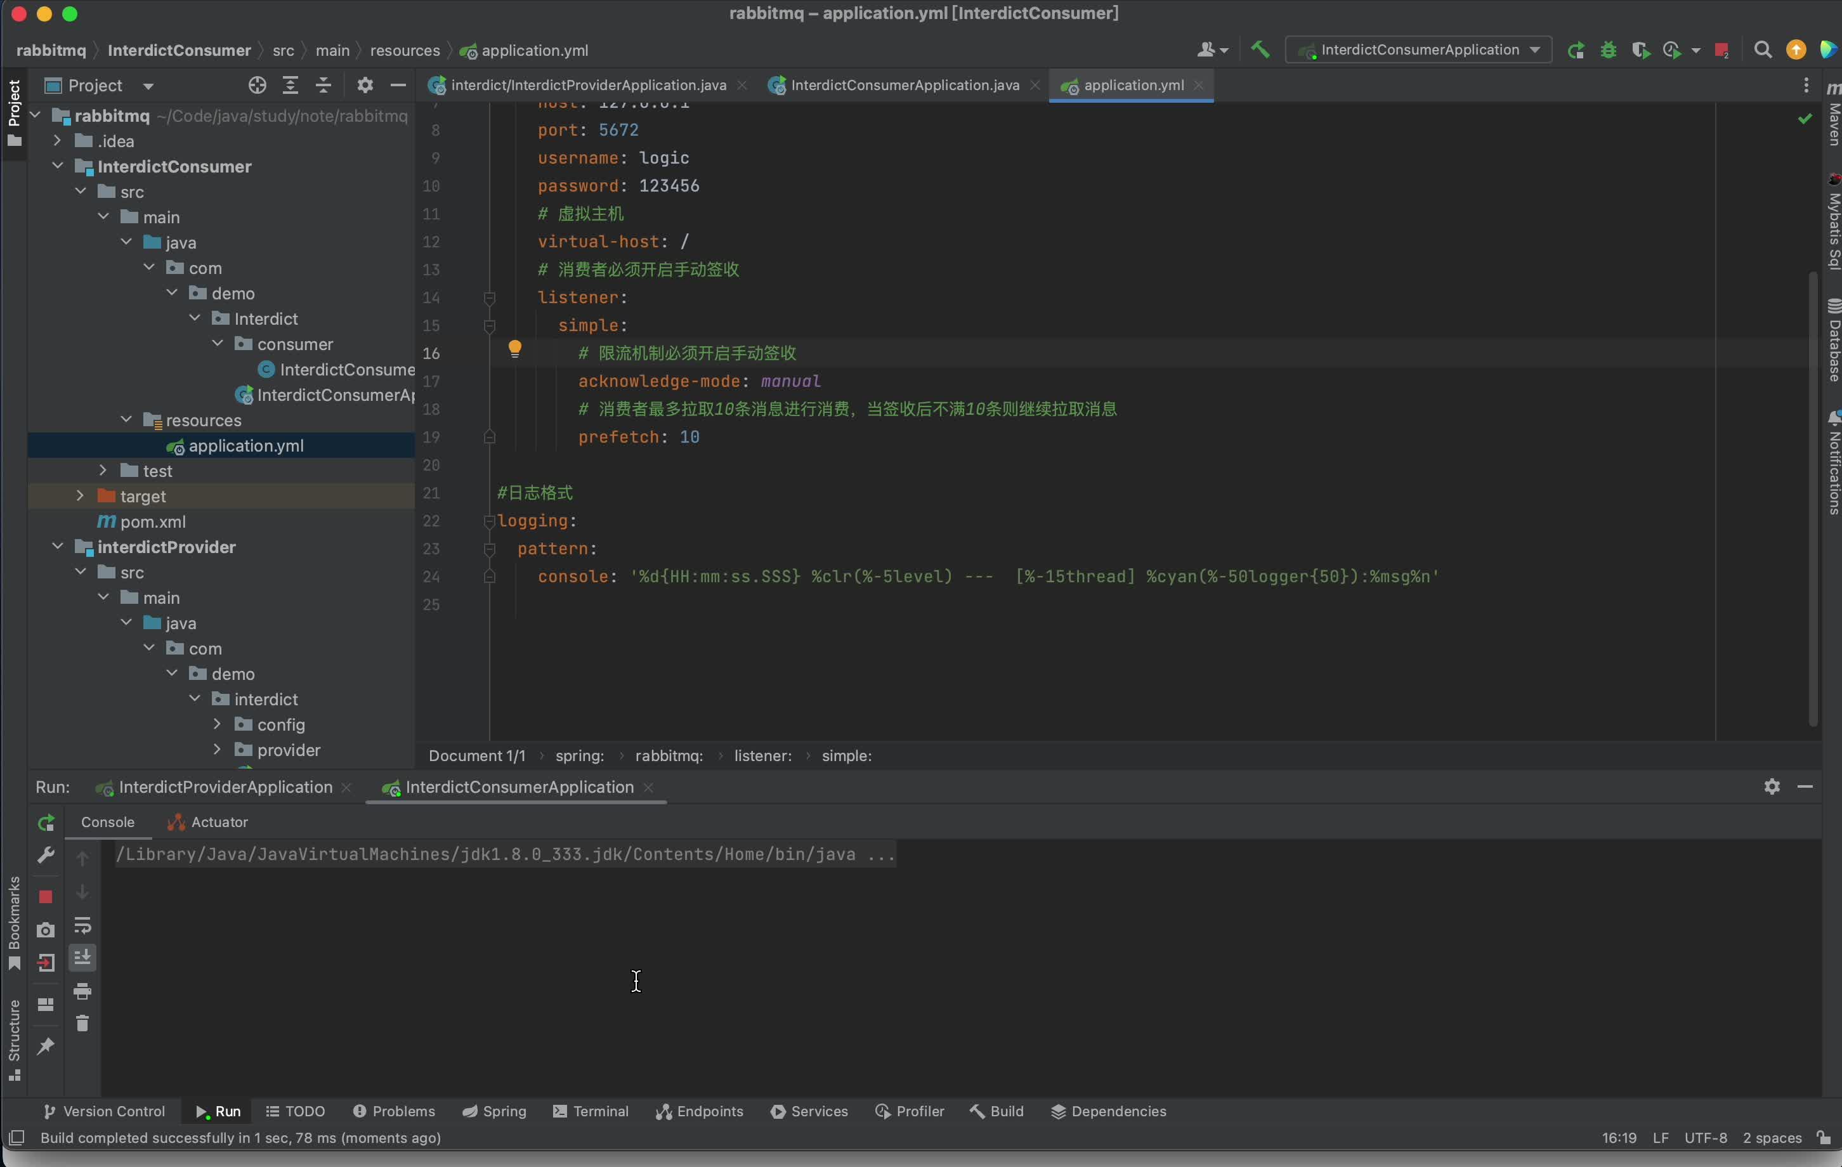The height and width of the screenshot is (1167, 1842).
Task: Toggle scroll to end of console
Action: point(82,958)
